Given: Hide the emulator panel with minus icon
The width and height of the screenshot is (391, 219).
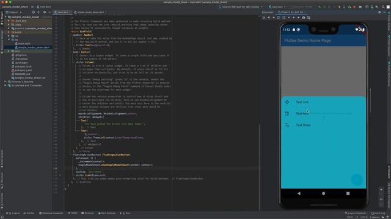Looking at the screenshot, I should pos(384,12).
